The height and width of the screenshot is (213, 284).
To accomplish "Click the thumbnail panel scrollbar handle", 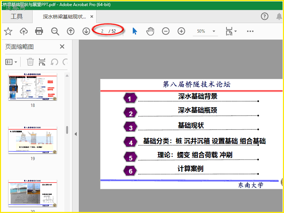I will click(x=67, y=130).
